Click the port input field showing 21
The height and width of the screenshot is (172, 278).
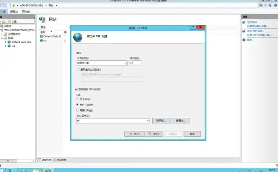(135, 63)
